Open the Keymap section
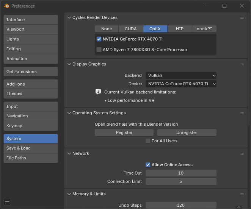 pos(31,126)
